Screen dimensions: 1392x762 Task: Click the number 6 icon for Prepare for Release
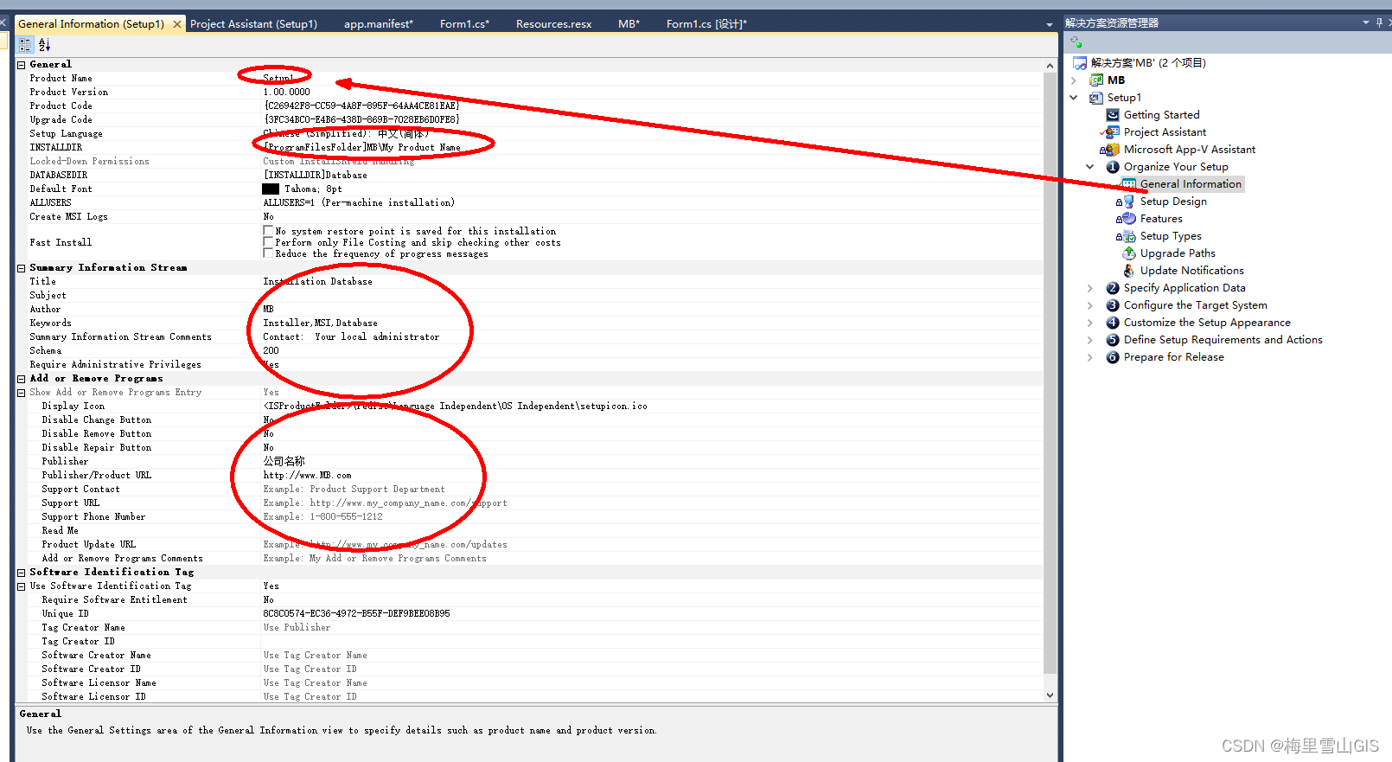(x=1113, y=357)
